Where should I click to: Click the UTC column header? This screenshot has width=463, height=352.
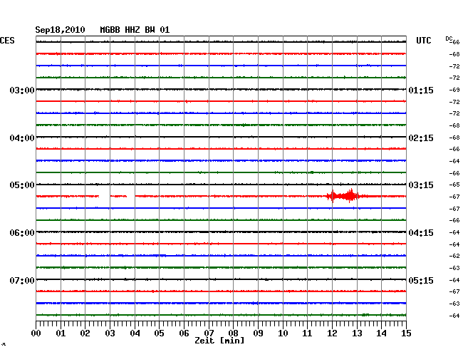pyautogui.click(x=423, y=41)
